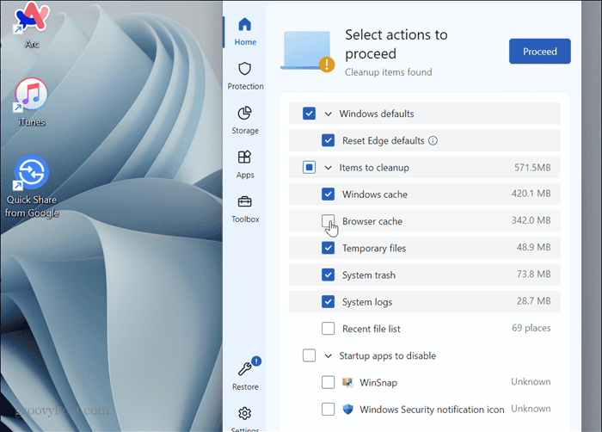Click the Recent file list label

[x=371, y=329]
